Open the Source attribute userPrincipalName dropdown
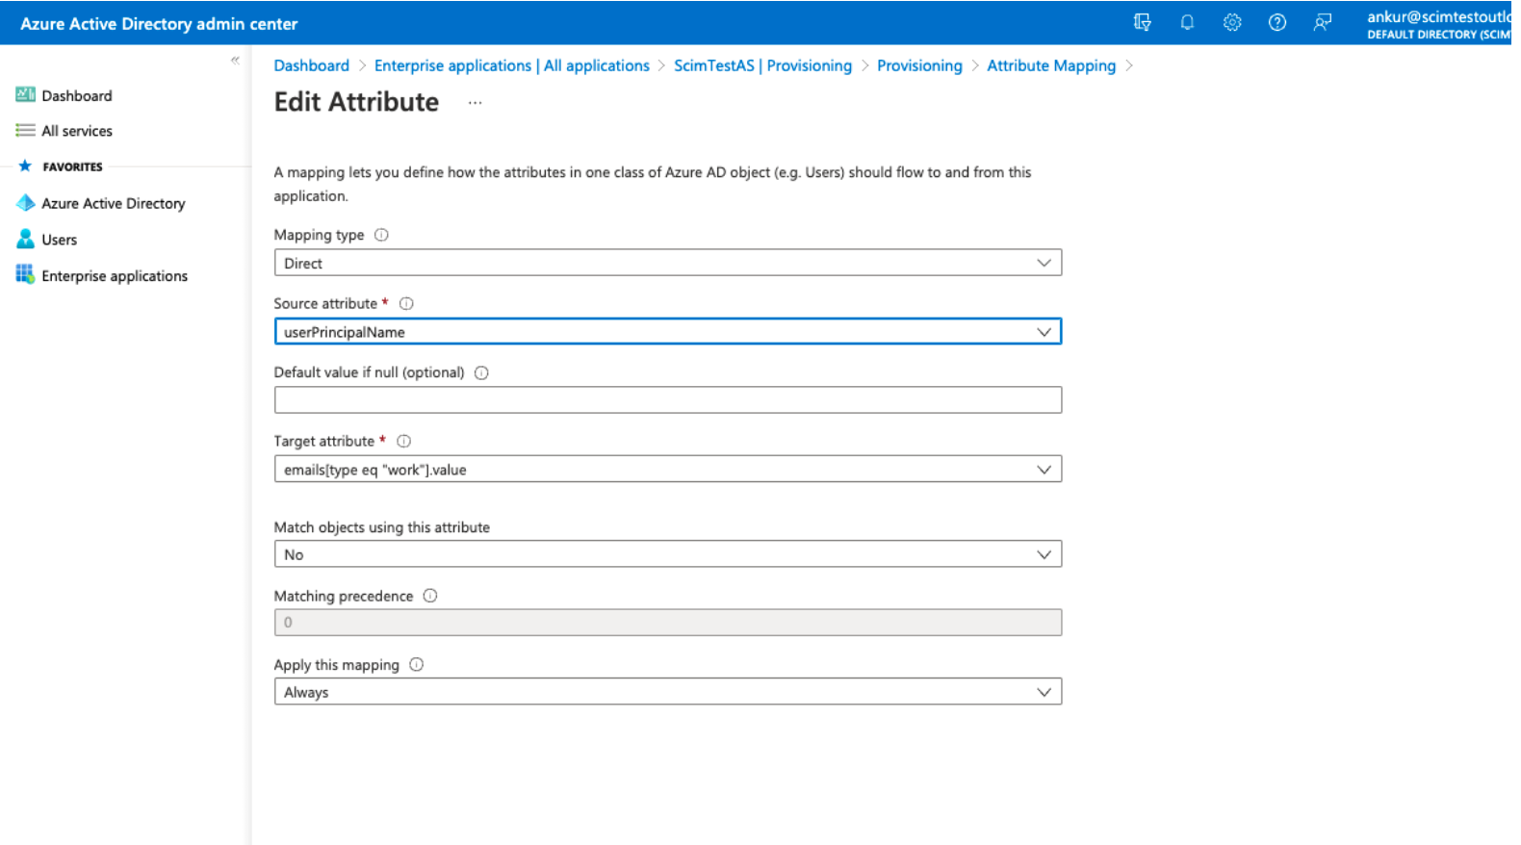 667,332
